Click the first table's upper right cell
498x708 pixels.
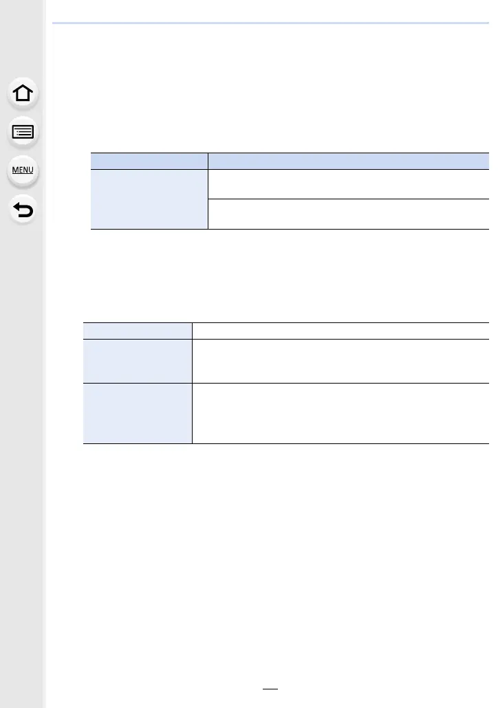point(349,184)
